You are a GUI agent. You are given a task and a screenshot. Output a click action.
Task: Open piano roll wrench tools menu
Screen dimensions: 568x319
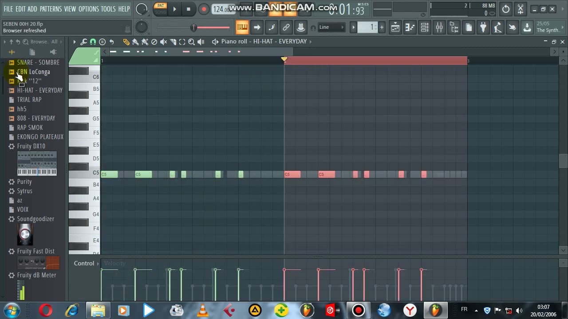tap(83, 42)
